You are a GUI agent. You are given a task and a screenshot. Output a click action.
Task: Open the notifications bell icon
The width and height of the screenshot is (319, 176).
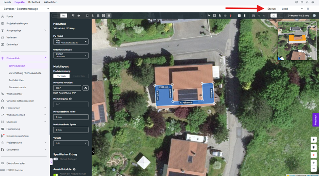pos(302,2)
